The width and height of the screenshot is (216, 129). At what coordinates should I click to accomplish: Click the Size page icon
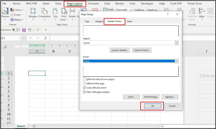(55, 11)
